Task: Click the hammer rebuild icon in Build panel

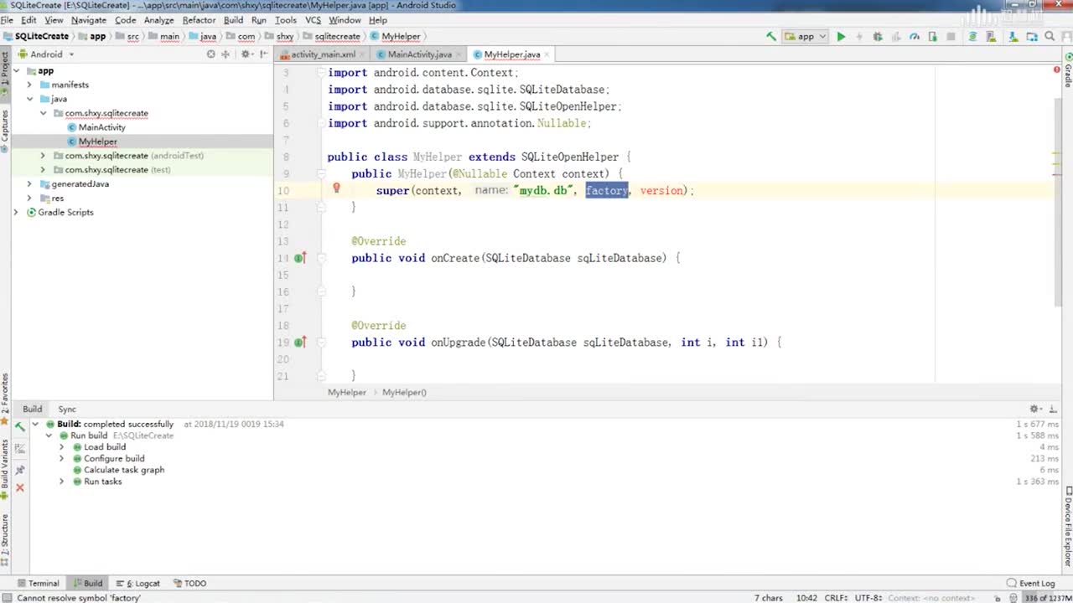Action: [x=20, y=427]
